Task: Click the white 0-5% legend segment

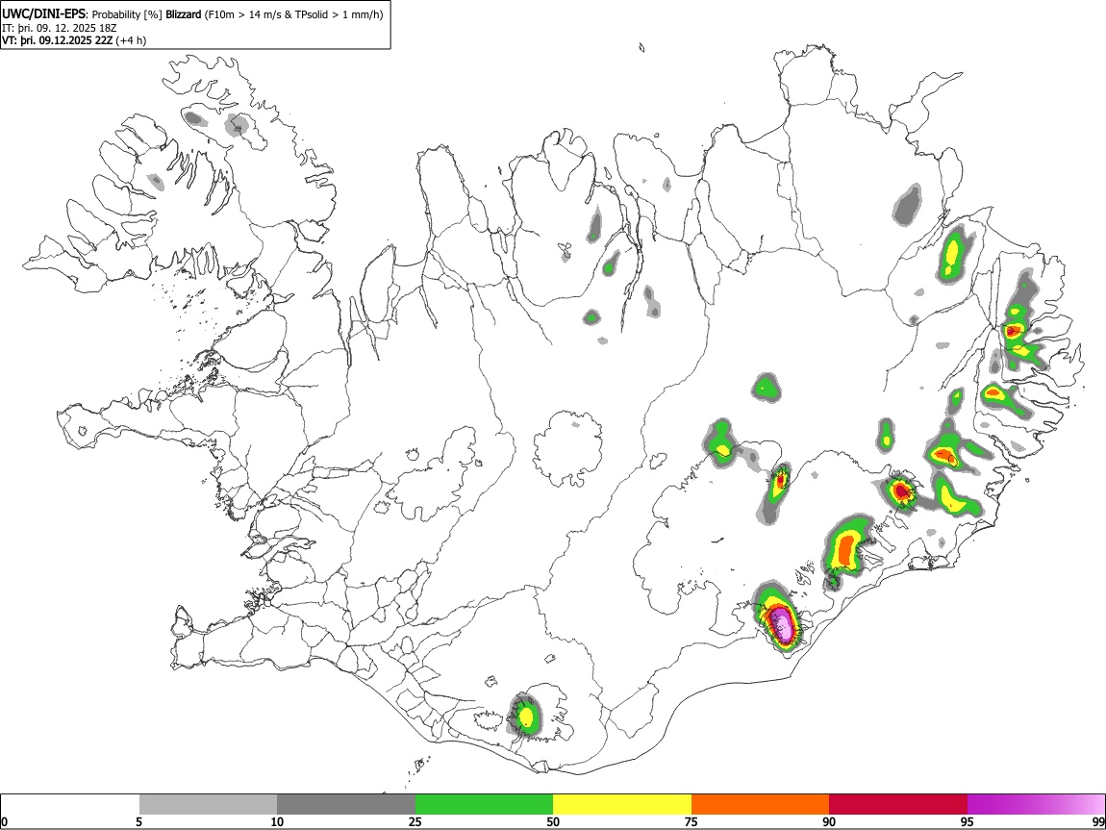Action: [70, 805]
